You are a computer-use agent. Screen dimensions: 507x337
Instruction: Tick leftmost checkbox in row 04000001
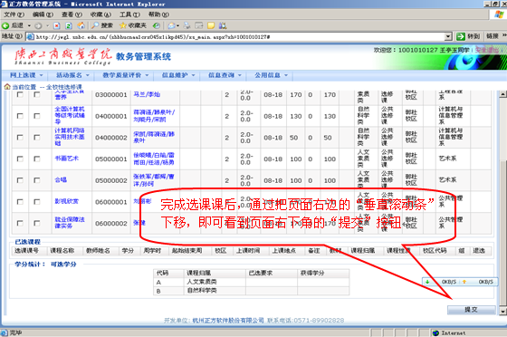20,116
